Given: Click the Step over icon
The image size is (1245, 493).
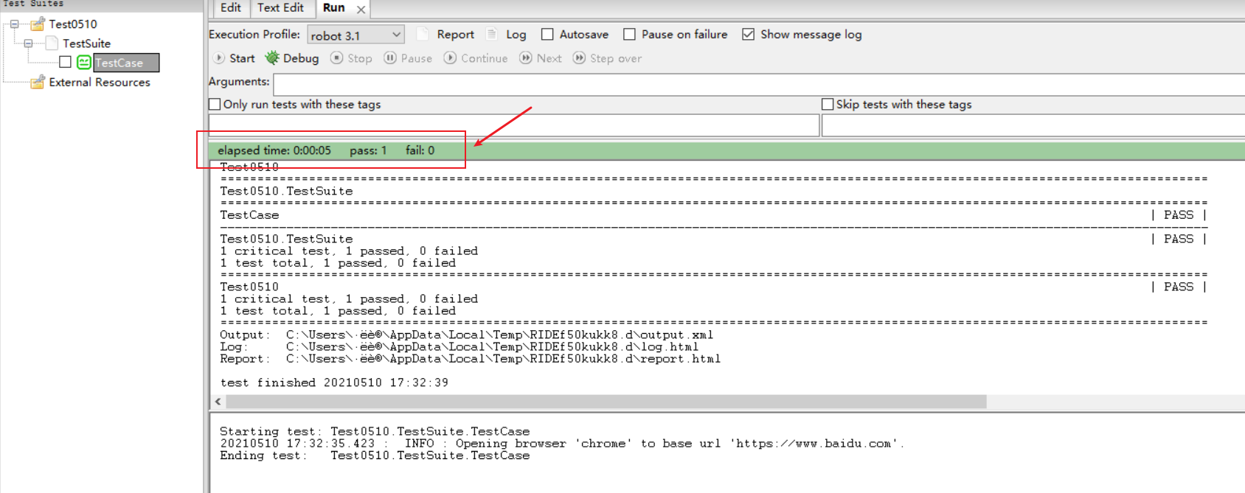Looking at the screenshot, I should [579, 57].
